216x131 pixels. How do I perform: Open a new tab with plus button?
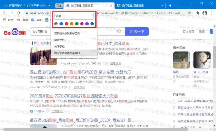pyautogui.click(x=170, y=5)
